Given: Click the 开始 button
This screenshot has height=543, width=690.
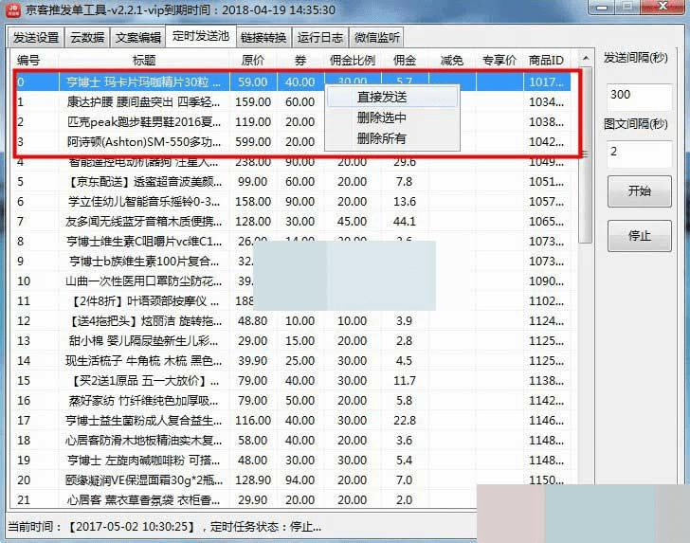Looking at the screenshot, I should click(640, 191).
